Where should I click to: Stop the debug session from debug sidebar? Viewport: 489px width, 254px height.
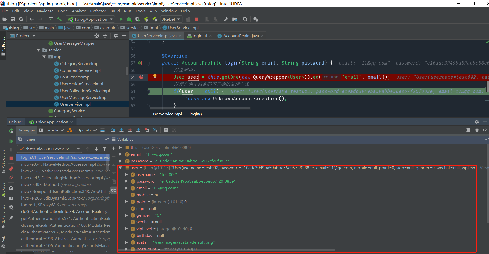point(11,158)
